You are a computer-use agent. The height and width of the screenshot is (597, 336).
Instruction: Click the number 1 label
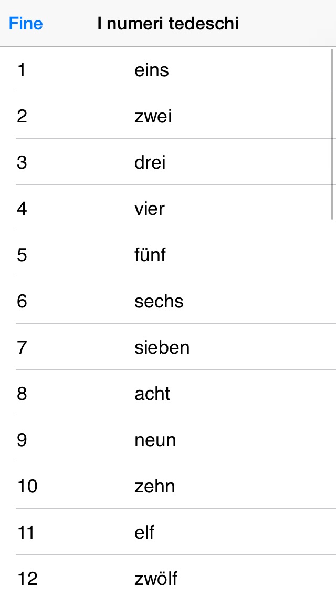tap(22, 70)
